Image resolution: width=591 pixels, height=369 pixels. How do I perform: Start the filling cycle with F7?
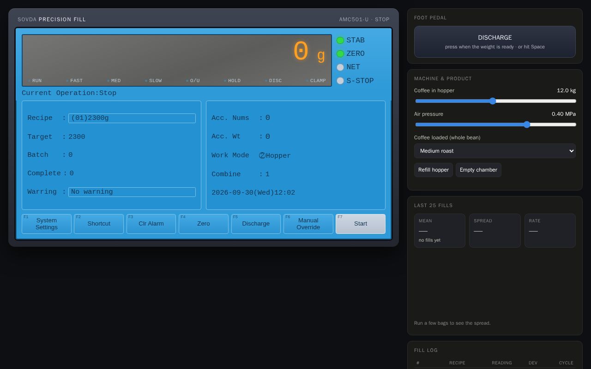pos(361,224)
